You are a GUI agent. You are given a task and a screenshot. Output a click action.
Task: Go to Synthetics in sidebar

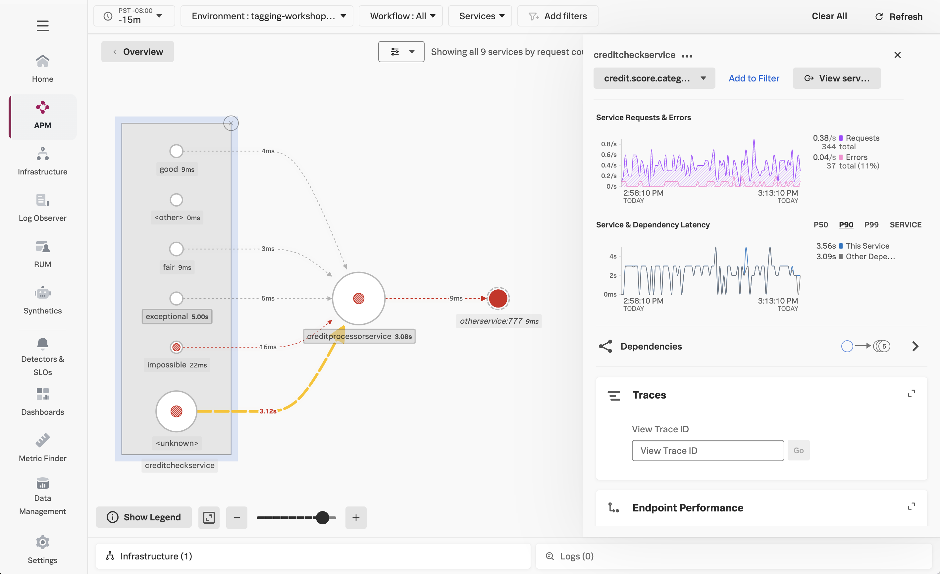coord(42,300)
